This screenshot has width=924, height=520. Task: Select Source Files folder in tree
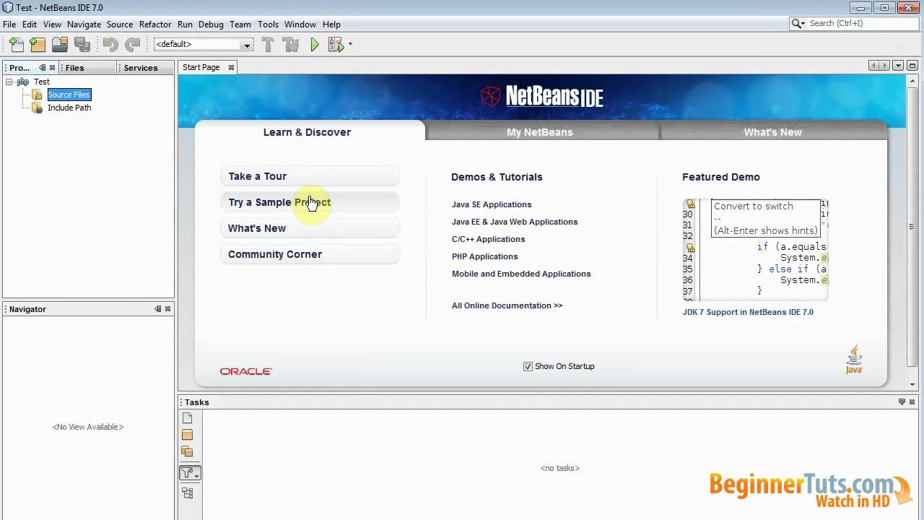click(x=69, y=95)
